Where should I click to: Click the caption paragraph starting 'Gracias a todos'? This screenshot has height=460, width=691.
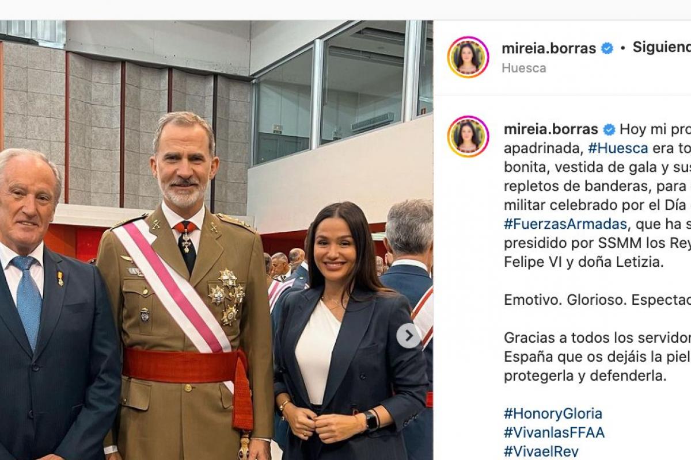click(597, 357)
